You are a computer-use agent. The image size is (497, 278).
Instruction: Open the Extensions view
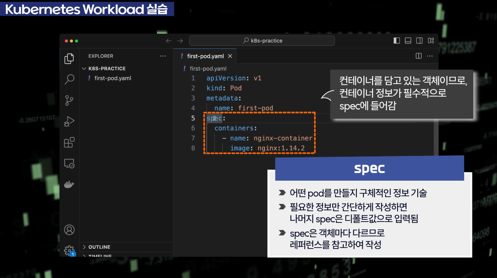point(69,143)
